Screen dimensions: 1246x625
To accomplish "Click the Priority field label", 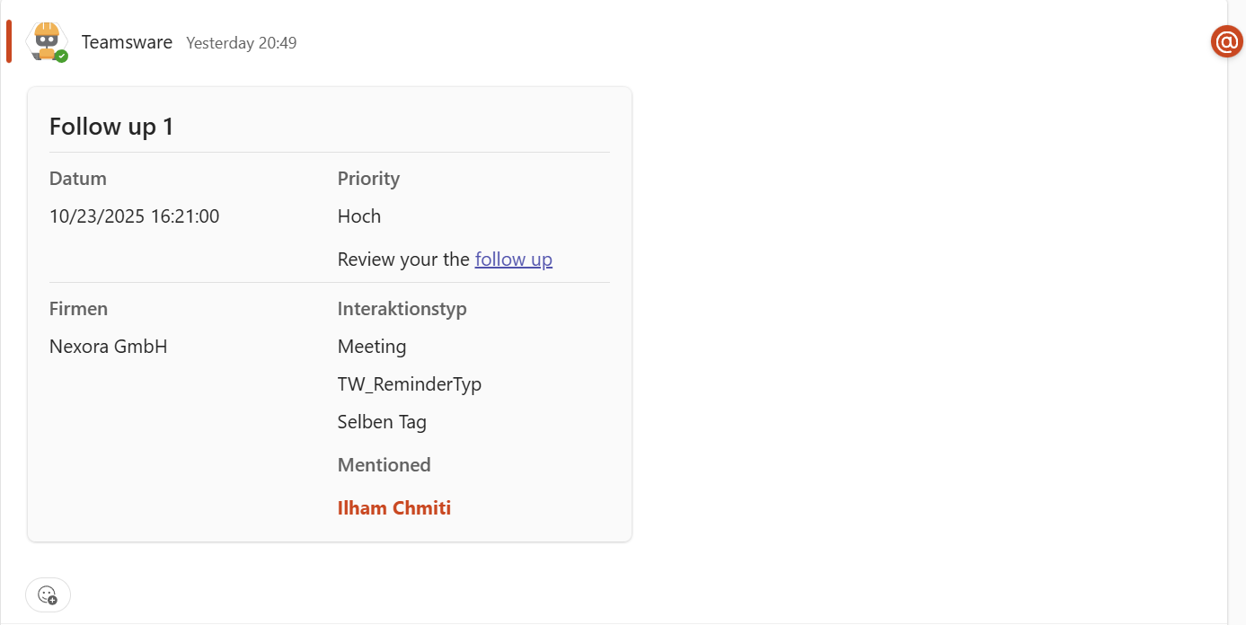I will 368,179.
